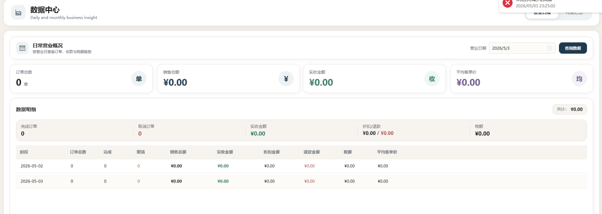
Task: Click the 数据中心 title
Action: point(45,10)
